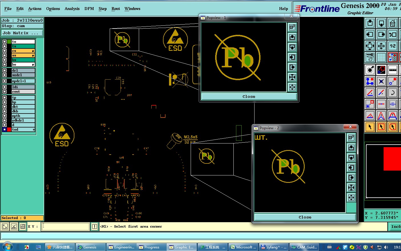Open CAM_Guid item in taskbar

[x=304, y=247]
